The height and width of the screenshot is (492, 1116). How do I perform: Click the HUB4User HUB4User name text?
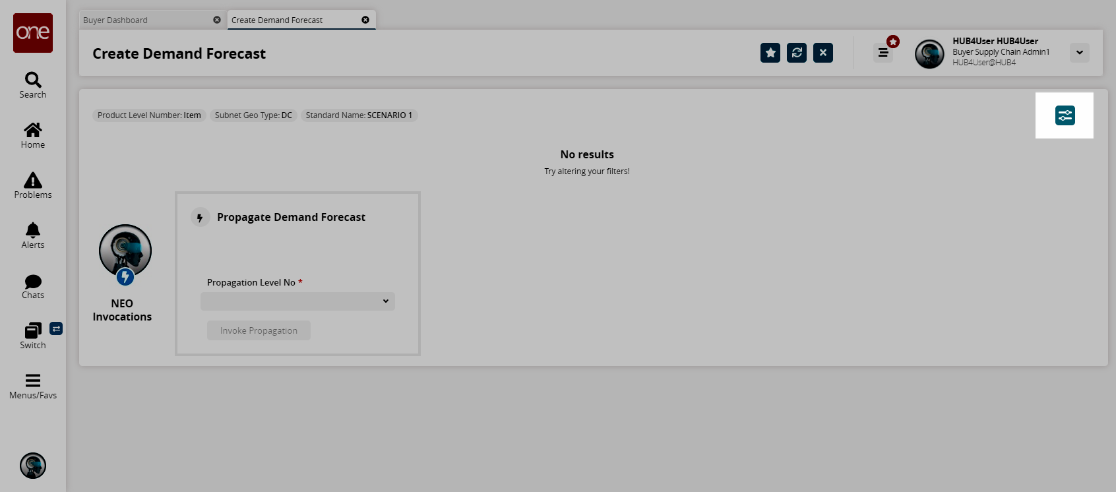[x=995, y=41]
